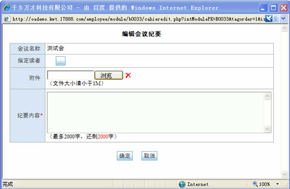Viewport: 290px width, 189px height.
Task: Click the Internet zone globe icon
Action: point(182,184)
